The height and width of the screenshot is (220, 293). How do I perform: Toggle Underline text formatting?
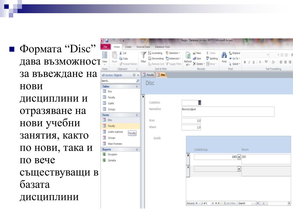click(x=254, y=62)
